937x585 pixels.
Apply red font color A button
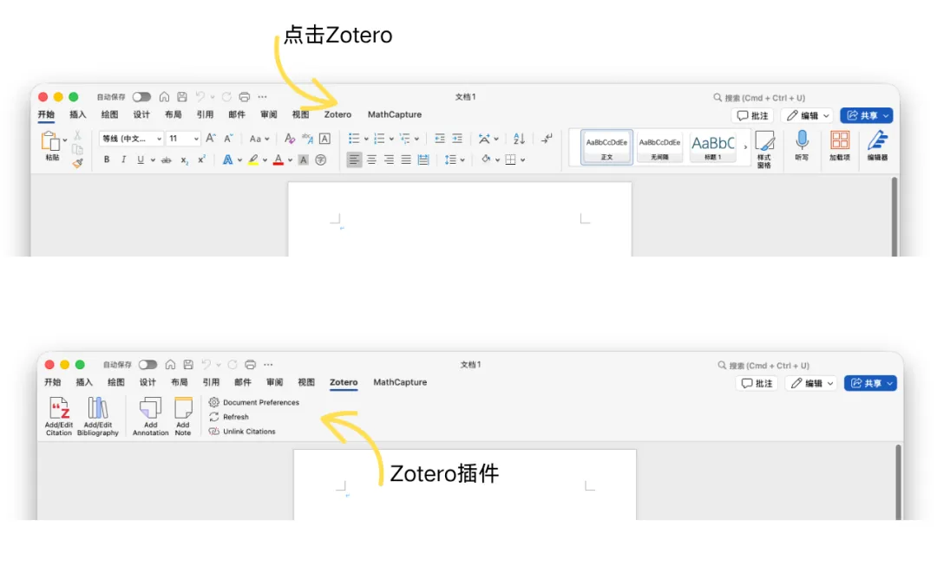(278, 159)
